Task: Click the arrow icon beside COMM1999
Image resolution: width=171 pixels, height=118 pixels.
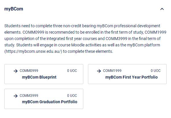Action: coord(99,71)
